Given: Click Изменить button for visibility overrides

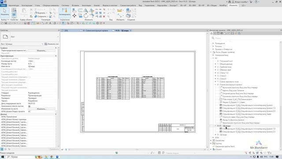Looking at the screenshot, I should [x=41, y=51].
